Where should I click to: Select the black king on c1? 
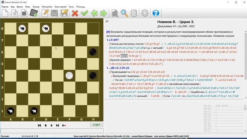[x=34, y=111]
